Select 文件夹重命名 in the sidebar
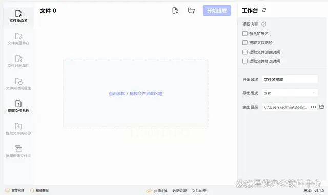Image resolution: width=328 pixels, height=195 pixels. pyautogui.click(x=18, y=39)
